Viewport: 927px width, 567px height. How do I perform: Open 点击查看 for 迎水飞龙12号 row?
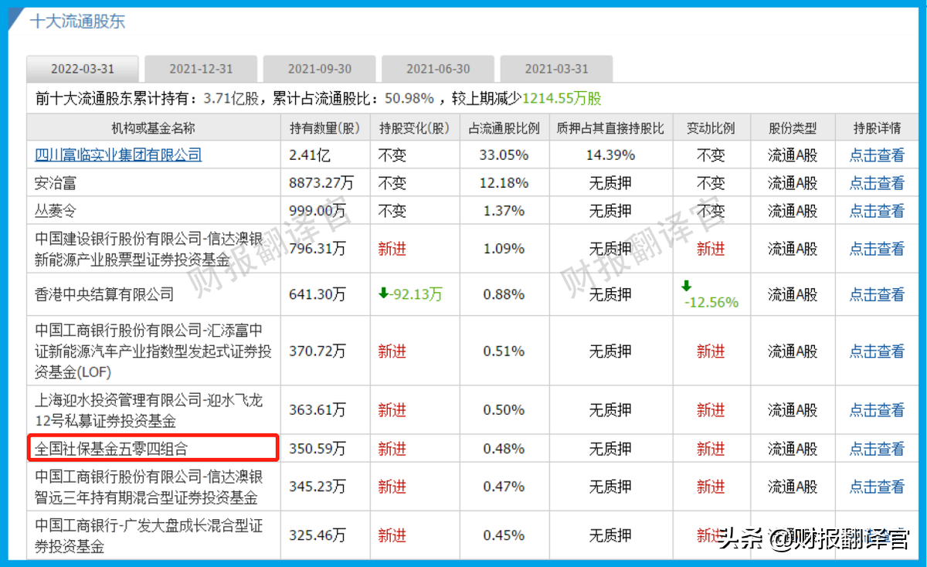(877, 410)
